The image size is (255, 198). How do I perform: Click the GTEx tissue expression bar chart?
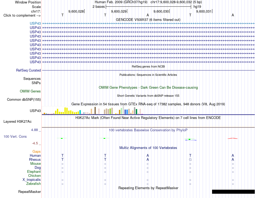pyautogui.click(x=92, y=110)
